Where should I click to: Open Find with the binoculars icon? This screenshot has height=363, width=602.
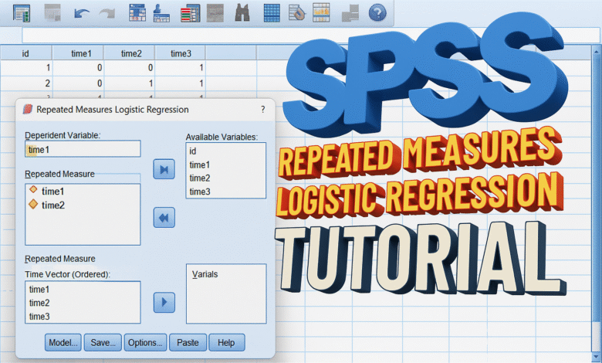tap(242, 12)
